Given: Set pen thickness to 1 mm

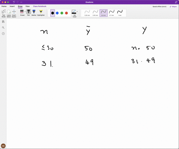Looking at the screenshot, I should coord(120,13).
